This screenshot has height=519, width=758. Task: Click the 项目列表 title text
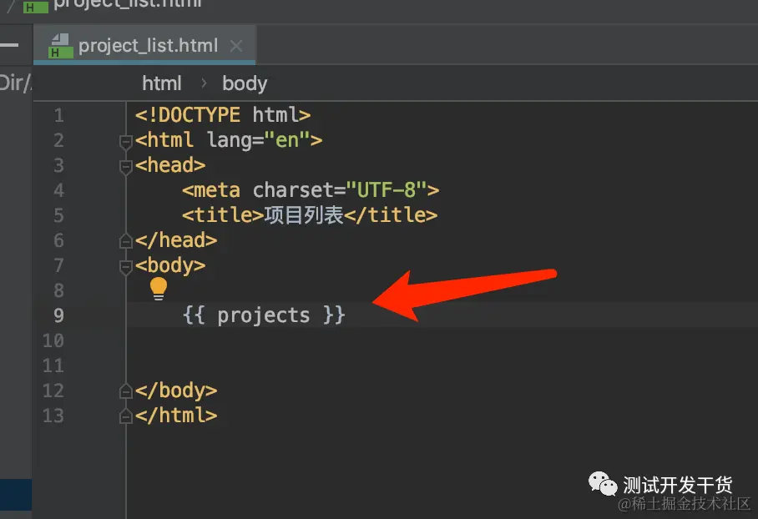point(304,215)
